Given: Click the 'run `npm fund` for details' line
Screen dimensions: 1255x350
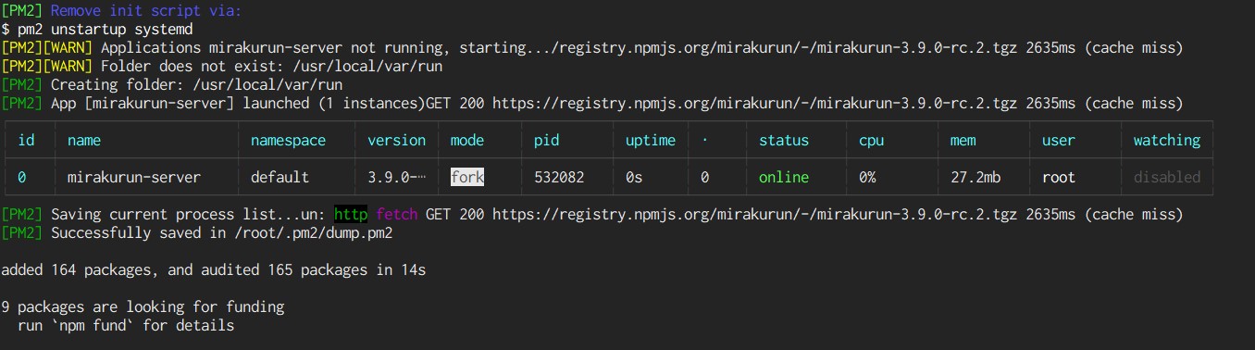Looking at the screenshot, I should point(126,326).
